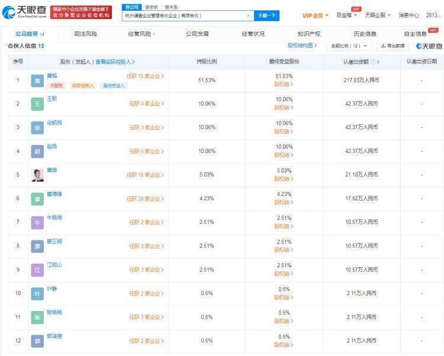Open the 股权结构图 link
This screenshot has height=356, width=444.
302,46
